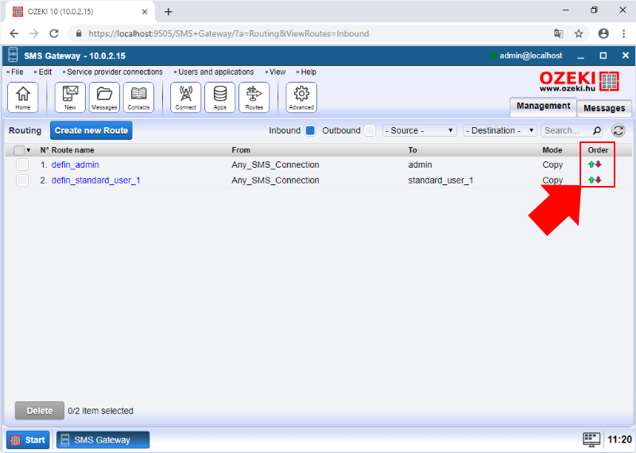Click the Order column header
The width and height of the screenshot is (636, 453).
pos(598,150)
